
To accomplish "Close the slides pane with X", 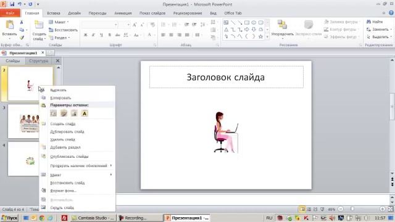I will tap(57, 60).
